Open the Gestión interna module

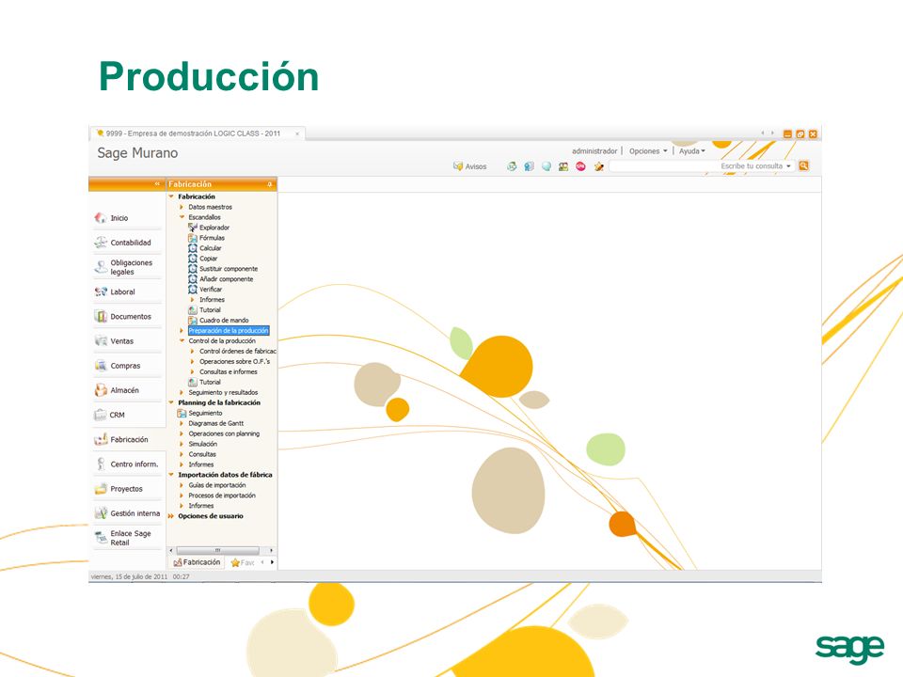127,513
